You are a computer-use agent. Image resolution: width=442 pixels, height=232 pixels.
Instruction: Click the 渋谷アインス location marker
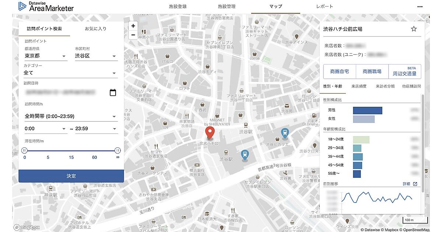click(297, 36)
